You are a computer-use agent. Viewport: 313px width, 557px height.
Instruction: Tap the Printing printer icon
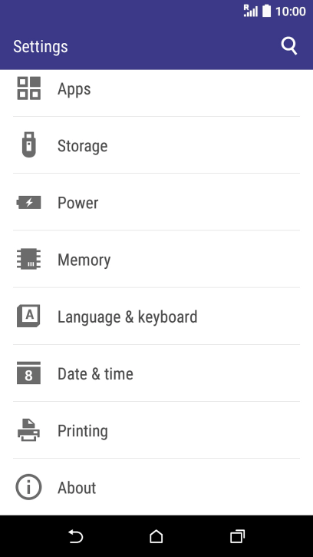coord(28,430)
